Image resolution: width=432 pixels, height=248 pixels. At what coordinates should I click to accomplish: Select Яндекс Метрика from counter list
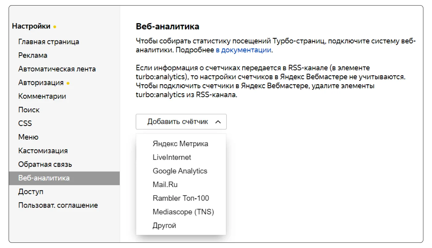[x=180, y=144]
